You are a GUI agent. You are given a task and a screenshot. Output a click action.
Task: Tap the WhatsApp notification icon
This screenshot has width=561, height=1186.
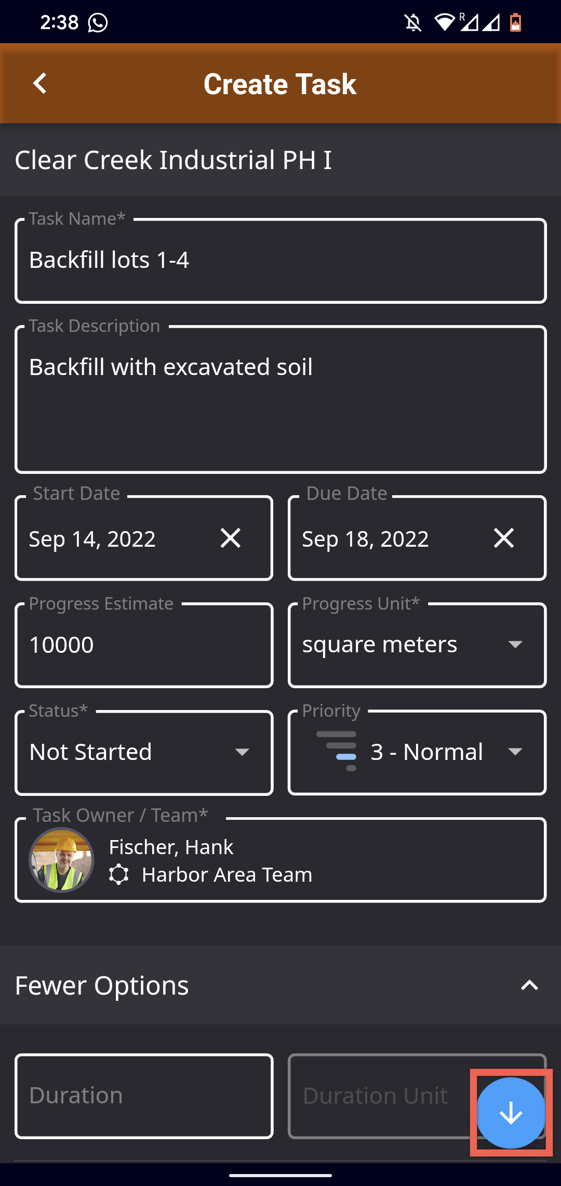pyautogui.click(x=98, y=22)
